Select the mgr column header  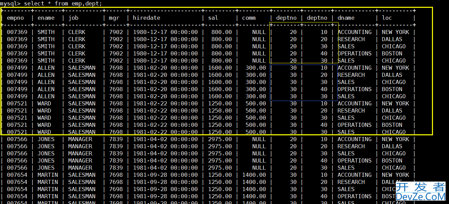coord(114,18)
